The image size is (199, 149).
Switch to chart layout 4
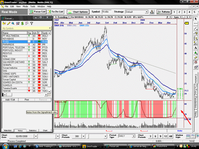[189, 12]
